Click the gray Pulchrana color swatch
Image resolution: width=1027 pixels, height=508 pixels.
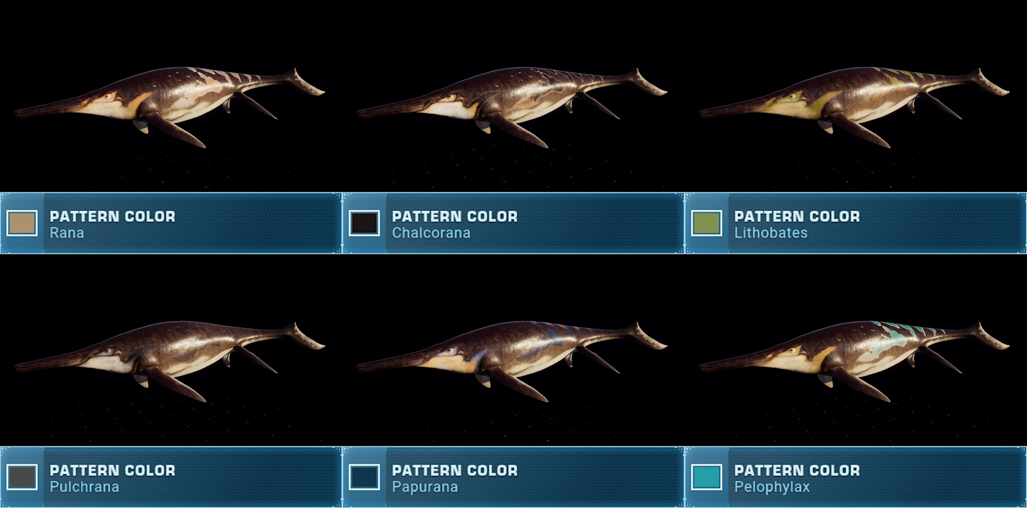[x=22, y=477]
